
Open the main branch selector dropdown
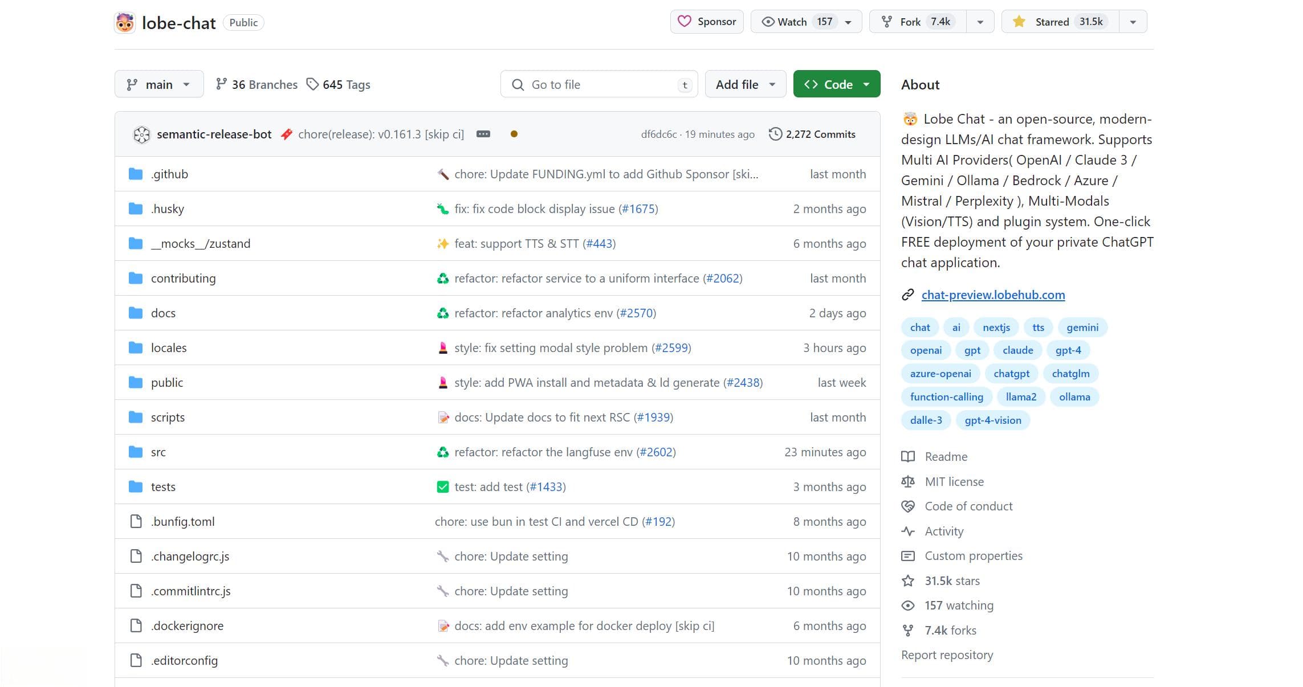[159, 84]
